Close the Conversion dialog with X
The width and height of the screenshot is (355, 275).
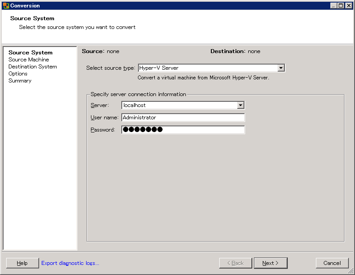click(x=348, y=6)
